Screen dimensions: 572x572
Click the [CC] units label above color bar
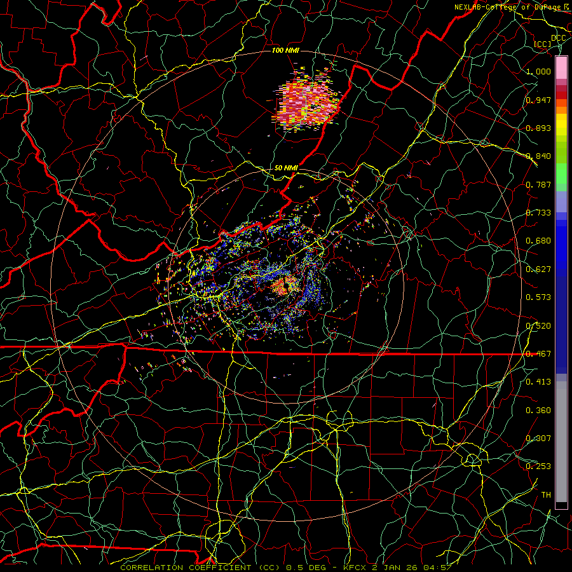(x=543, y=44)
